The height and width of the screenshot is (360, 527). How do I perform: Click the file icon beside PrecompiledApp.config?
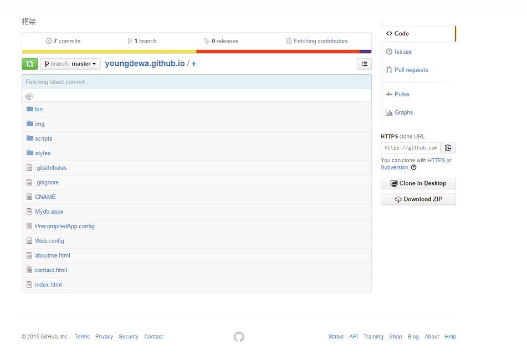tap(29, 226)
